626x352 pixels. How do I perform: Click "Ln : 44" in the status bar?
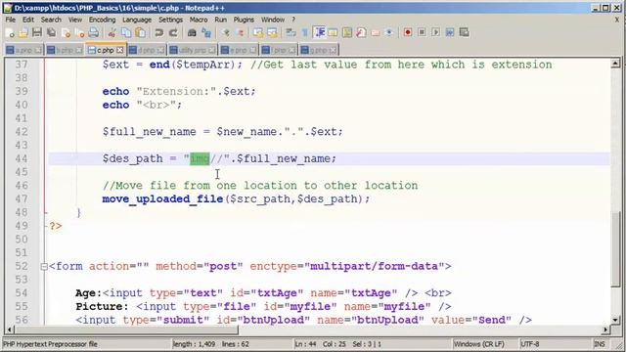[305, 343]
